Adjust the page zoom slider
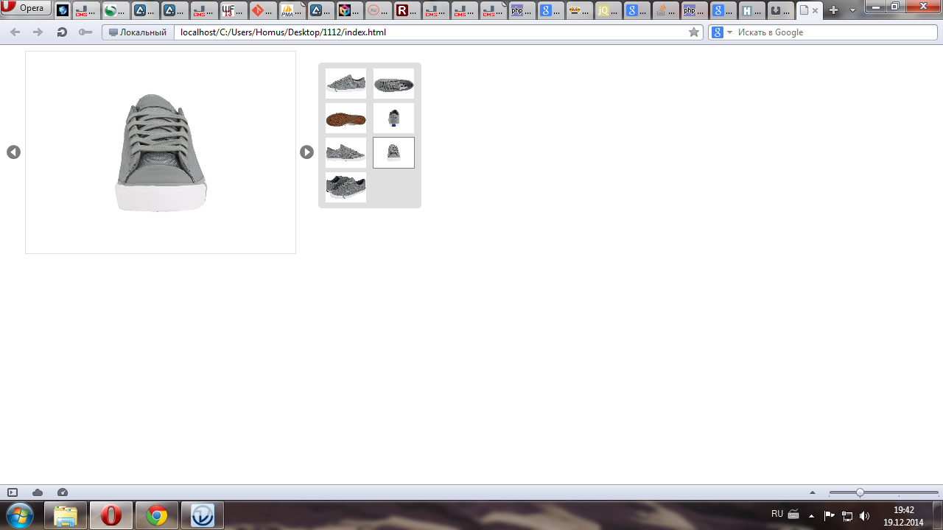The height and width of the screenshot is (530, 943). click(883, 492)
